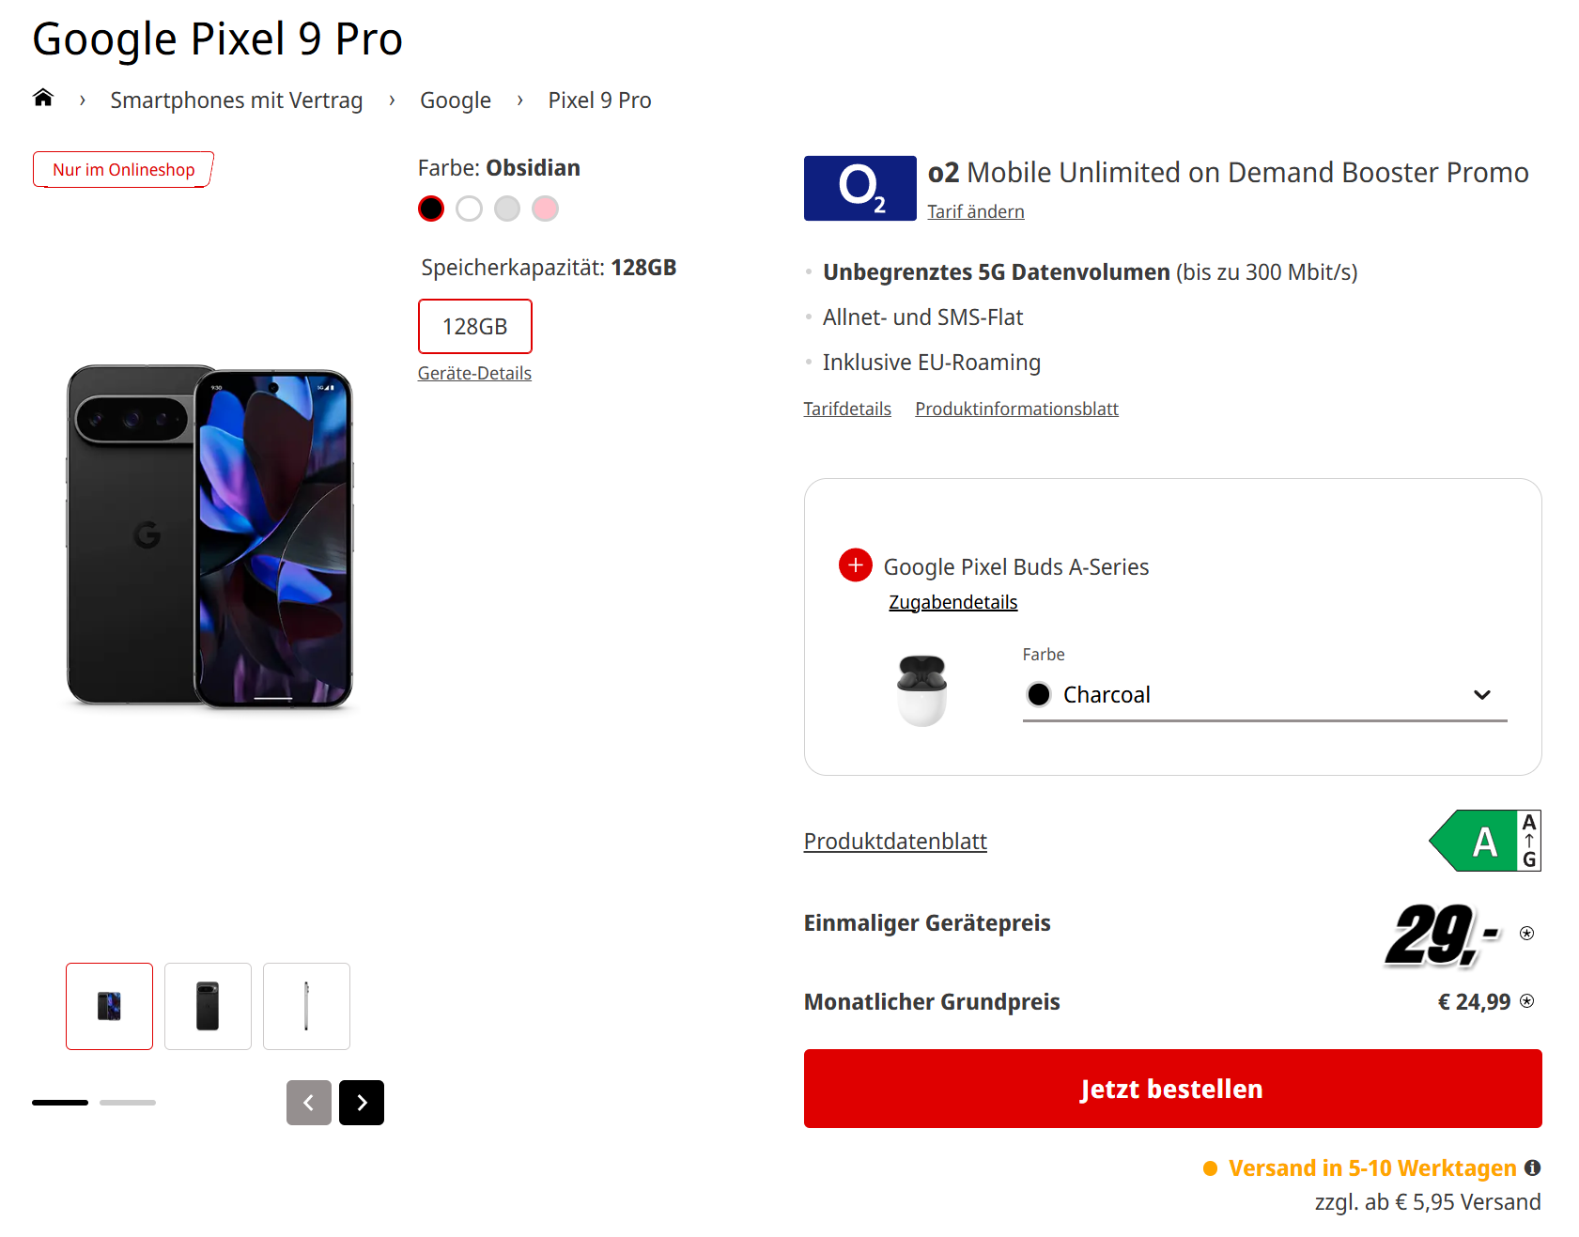The height and width of the screenshot is (1237, 1579).
Task: Select the grey color option
Action: 507,209
